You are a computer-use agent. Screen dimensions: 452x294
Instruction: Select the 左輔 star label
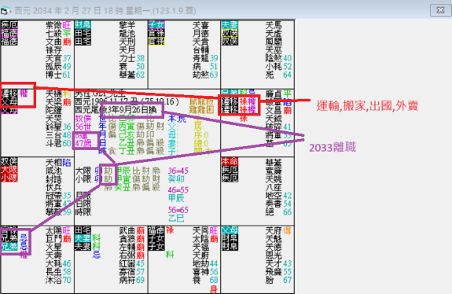tap(127, 248)
